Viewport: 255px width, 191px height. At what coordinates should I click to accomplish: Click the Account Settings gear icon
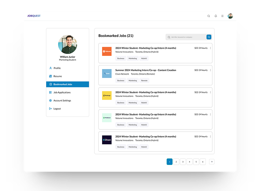coord(51,101)
